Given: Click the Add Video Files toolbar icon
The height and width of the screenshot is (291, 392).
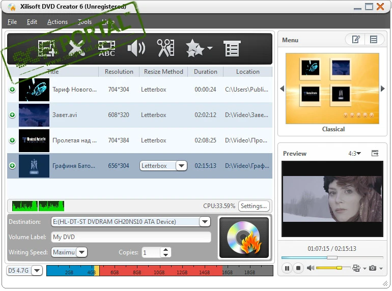Looking at the screenshot, I should pyautogui.click(x=47, y=49).
